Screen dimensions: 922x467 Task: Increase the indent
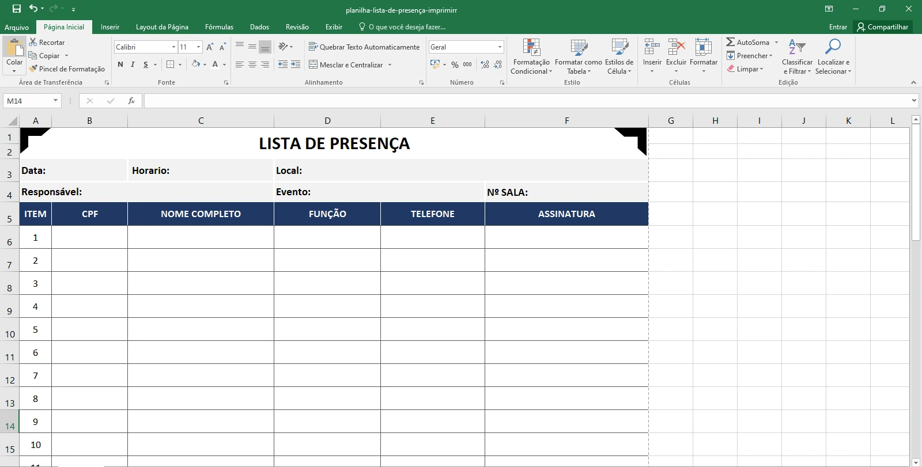[x=296, y=64]
